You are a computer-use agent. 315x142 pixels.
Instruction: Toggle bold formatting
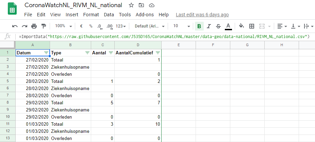tap(199, 26)
